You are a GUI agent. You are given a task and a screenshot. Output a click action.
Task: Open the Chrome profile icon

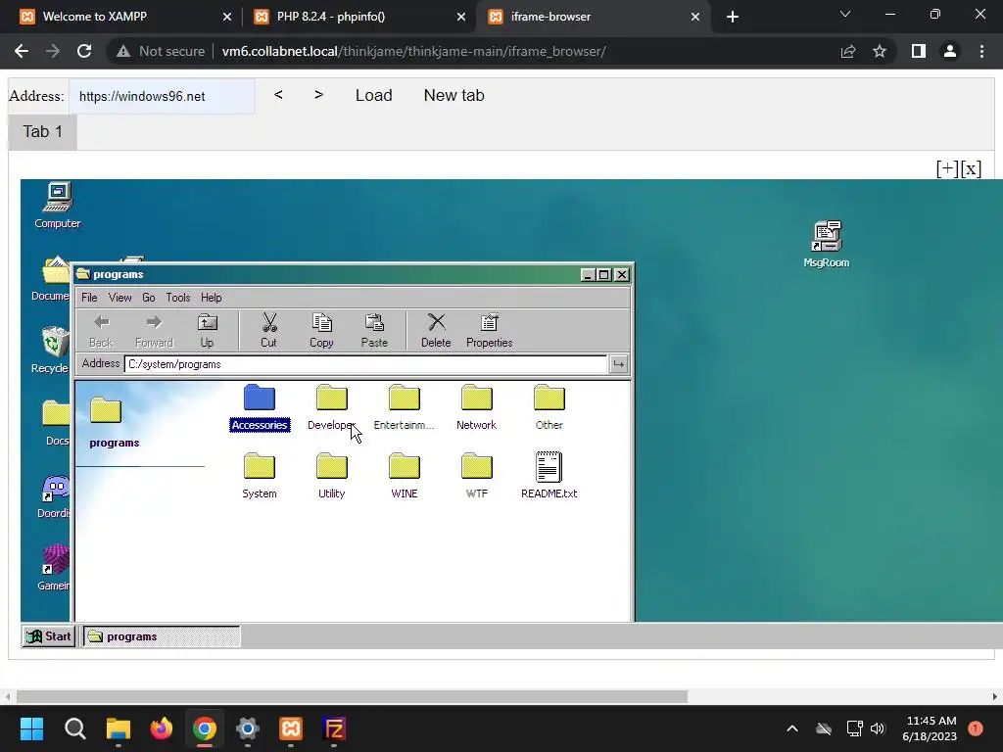pos(950,51)
